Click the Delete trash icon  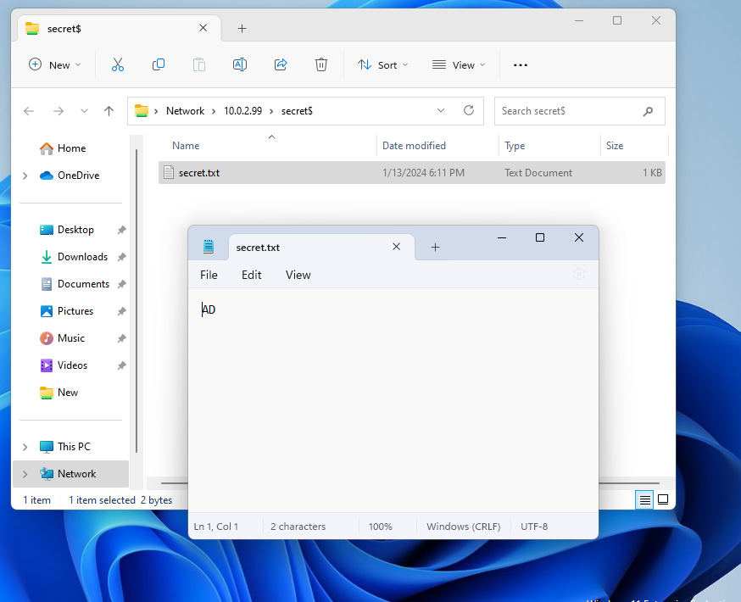coord(320,64)
